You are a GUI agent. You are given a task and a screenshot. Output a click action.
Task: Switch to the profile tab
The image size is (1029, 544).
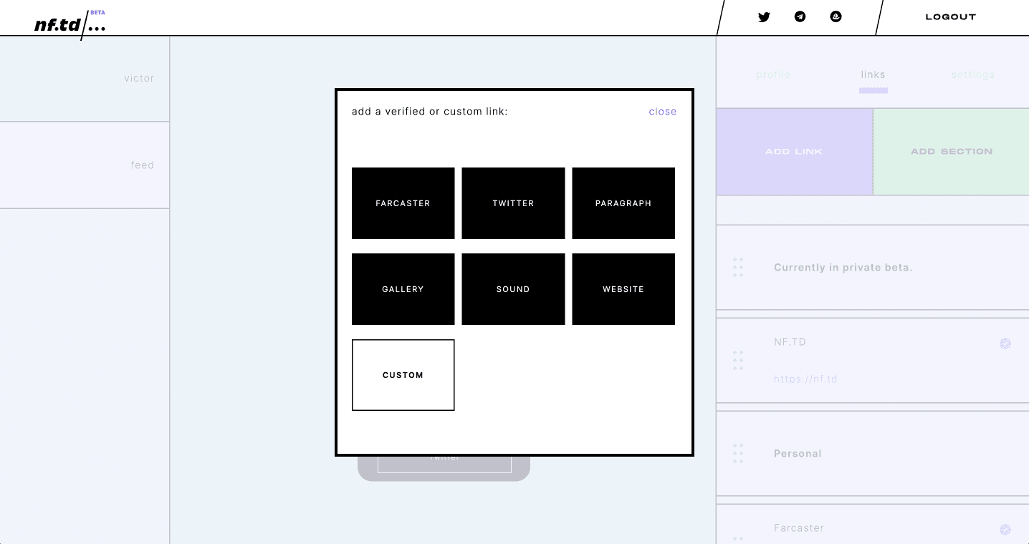point(773,74)
